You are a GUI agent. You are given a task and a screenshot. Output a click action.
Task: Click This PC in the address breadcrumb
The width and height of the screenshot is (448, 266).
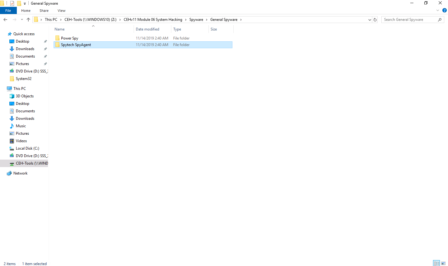tap(51, 20)
